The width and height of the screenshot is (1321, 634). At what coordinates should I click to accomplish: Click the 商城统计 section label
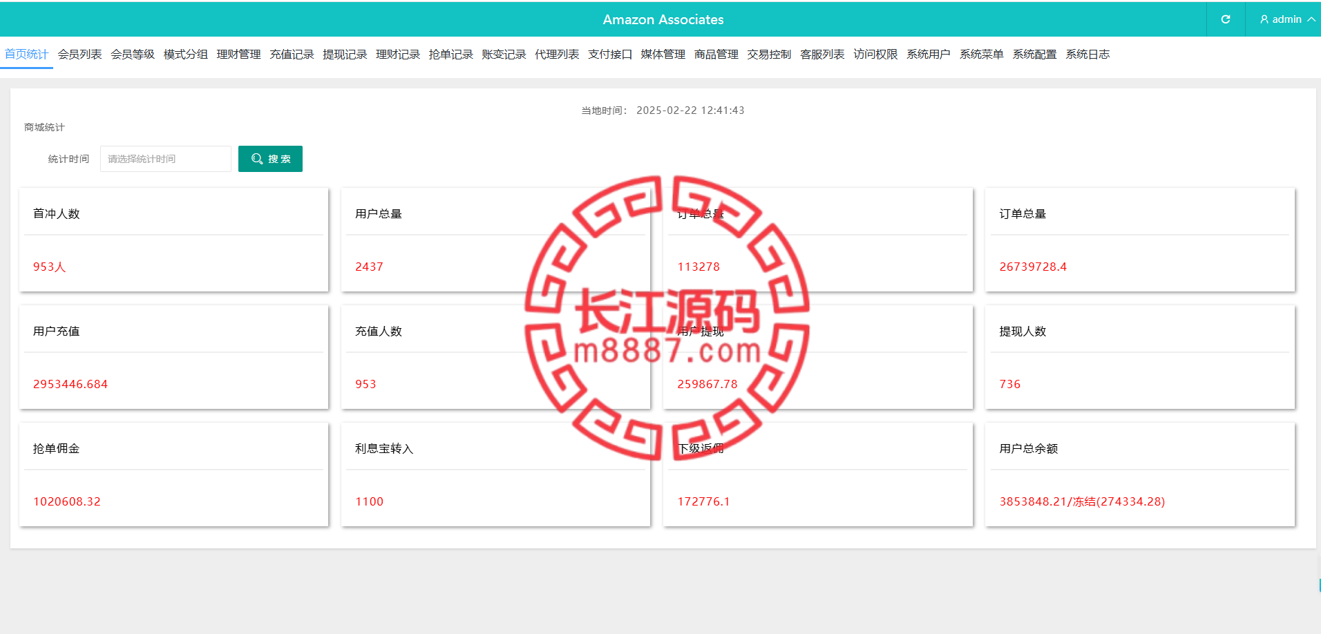(44, 127)
